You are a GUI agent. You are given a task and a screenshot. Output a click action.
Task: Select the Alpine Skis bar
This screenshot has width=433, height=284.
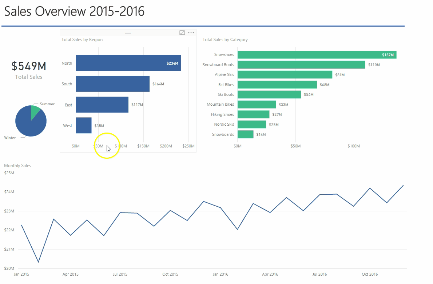[285, 75]
